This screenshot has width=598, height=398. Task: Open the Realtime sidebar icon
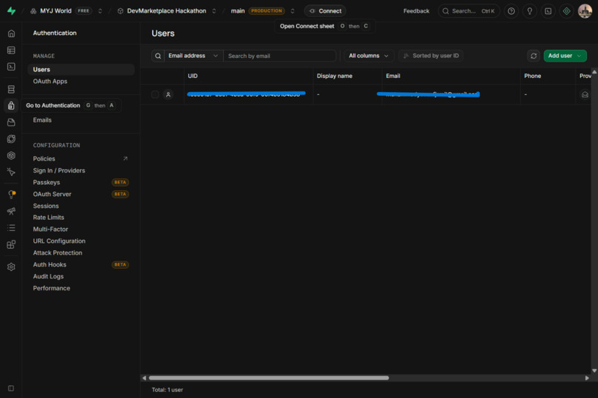pyautogui.click(x=11, y=172)
